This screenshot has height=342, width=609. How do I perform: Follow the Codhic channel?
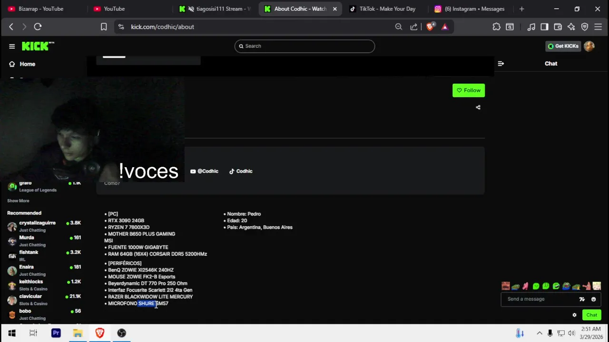(469, 90)
